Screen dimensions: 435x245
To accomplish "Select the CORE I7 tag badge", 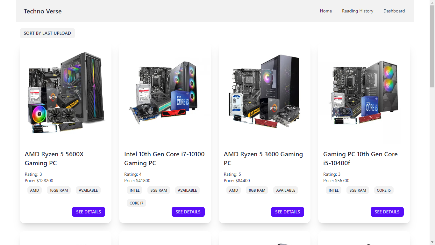I will [x=136, y=203].
